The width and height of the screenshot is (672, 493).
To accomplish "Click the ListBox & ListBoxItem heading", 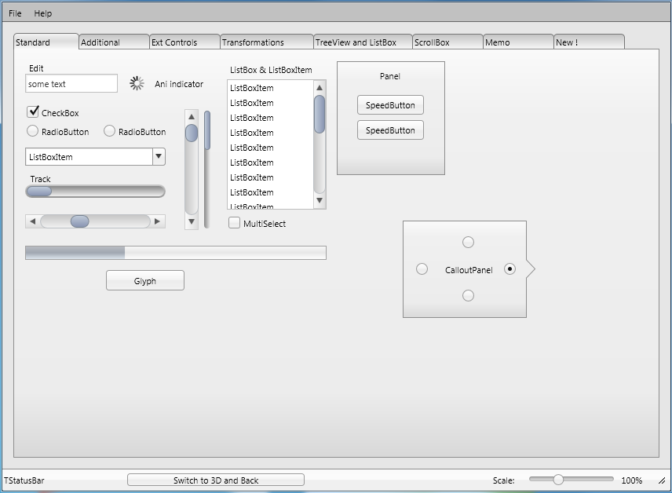I will point(271,70).
